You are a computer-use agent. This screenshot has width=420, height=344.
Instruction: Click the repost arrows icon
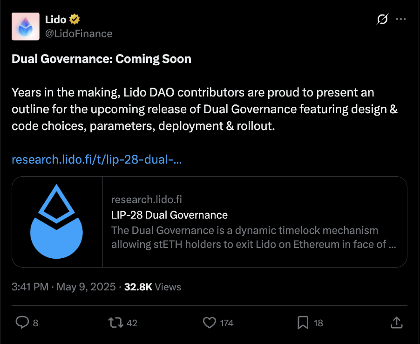click(116, 323)
